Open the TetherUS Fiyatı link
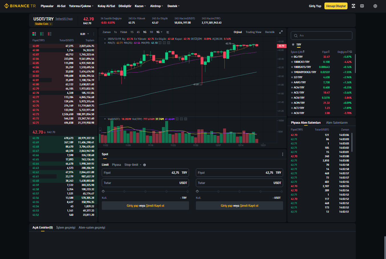The image size is (386, 259). (64, 19)
